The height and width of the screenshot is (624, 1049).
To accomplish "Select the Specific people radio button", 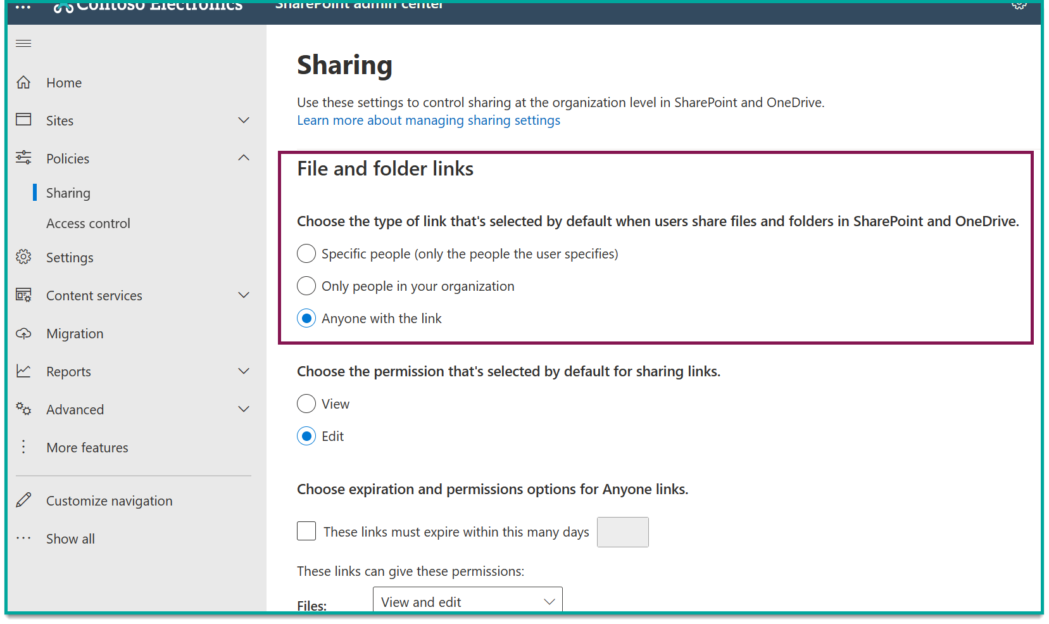I will tap(306, 253).
